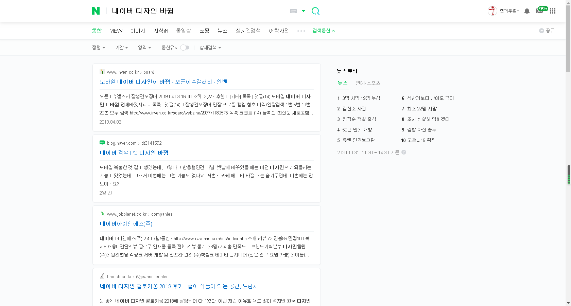Click the brunch pen favicon
The width and height of the screenshot is (571, 306).
coord(102,276)
